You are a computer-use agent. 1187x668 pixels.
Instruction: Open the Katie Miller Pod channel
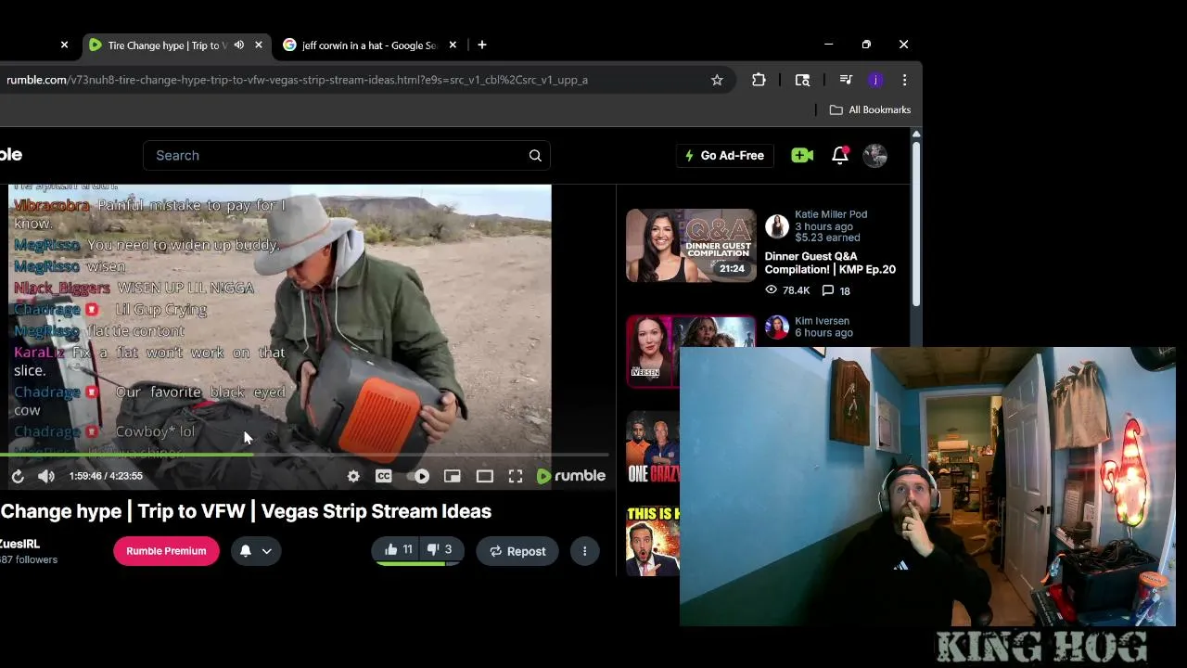[831, 214]
